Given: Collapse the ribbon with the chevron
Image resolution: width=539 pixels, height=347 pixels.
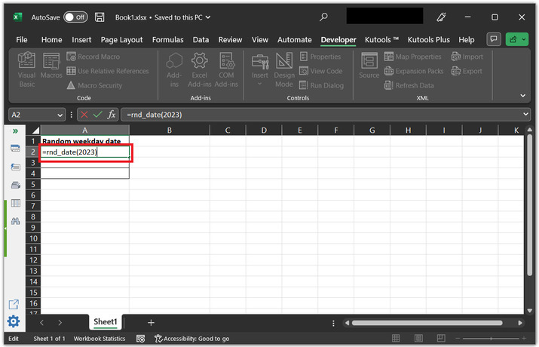Looking at the screenshot, I should 523,96.
